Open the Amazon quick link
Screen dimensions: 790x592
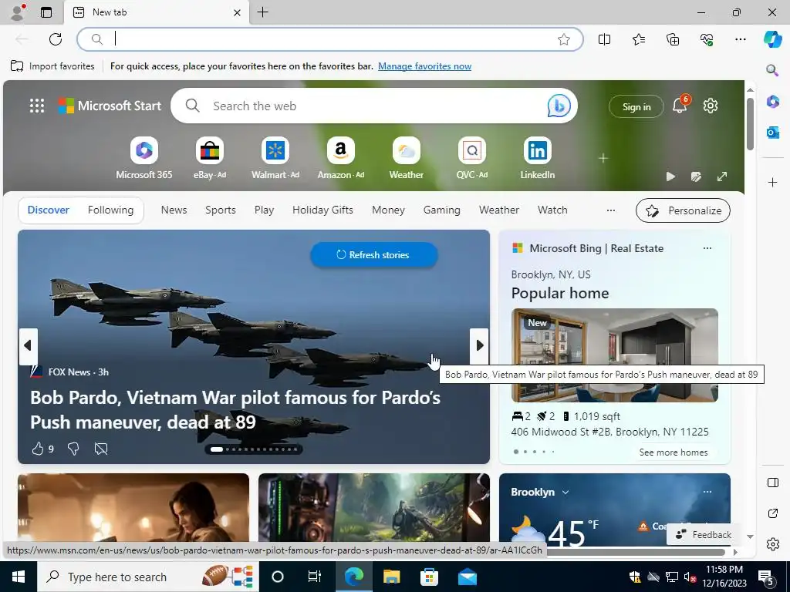(340, 158)
